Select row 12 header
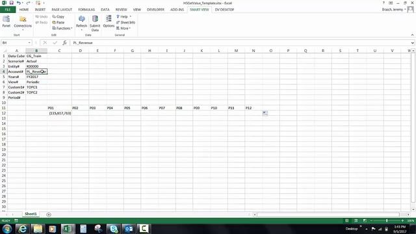Screen dimensions: 416x234 point(3,113)
